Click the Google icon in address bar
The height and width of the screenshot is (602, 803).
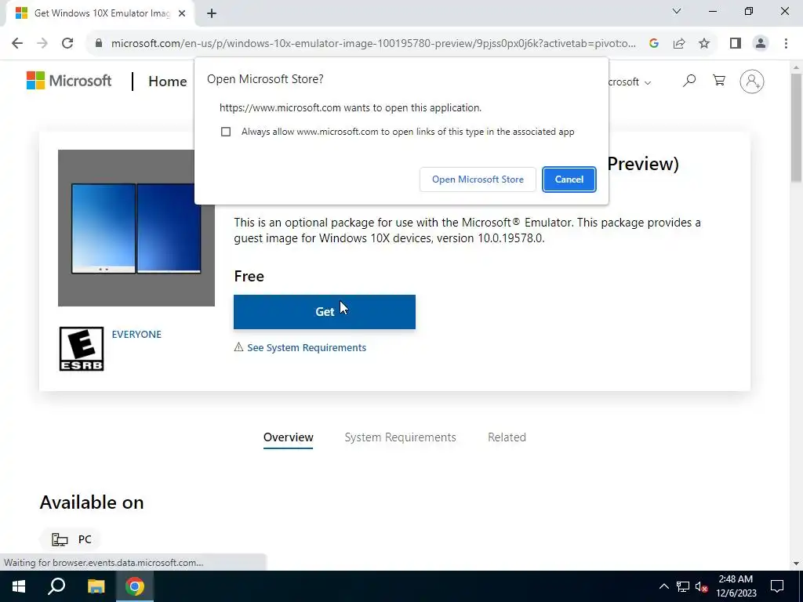653,44
